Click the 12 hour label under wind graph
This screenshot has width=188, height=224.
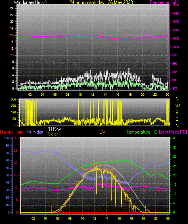pyautogui.click(x=92, y=94)
